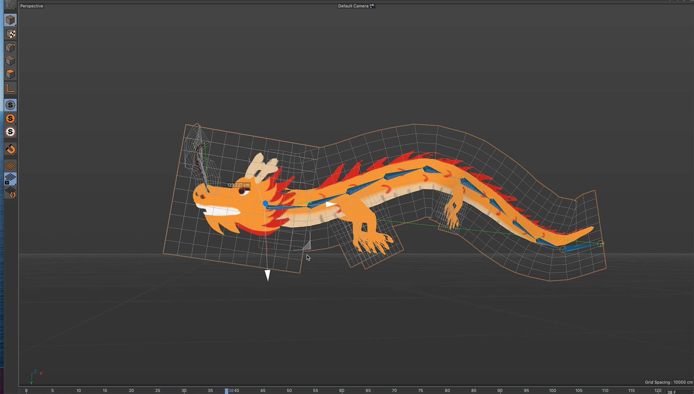Image resolution: width=694 pixels, height=394 pixels.
Task: Click the Perspective view label
Action: 31,6
